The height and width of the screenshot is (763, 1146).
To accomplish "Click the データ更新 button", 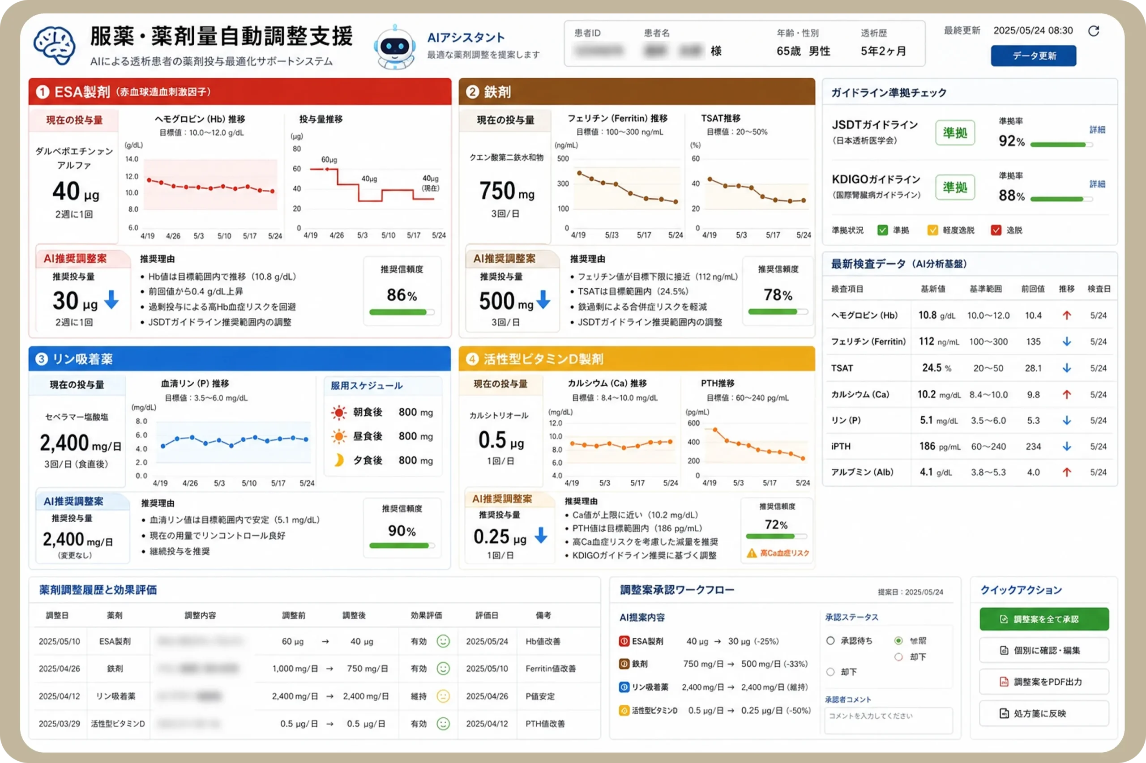I will 1033,55.
